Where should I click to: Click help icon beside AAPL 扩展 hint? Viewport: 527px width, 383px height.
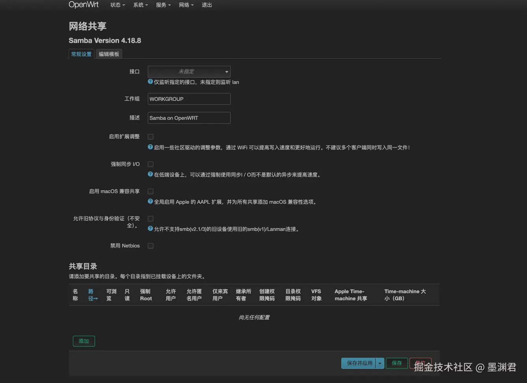(x=150, y=201)
